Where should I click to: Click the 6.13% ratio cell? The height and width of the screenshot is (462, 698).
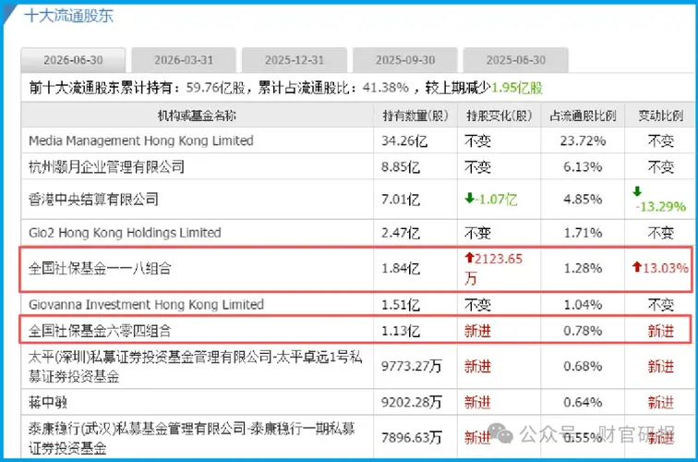point(583,167)
